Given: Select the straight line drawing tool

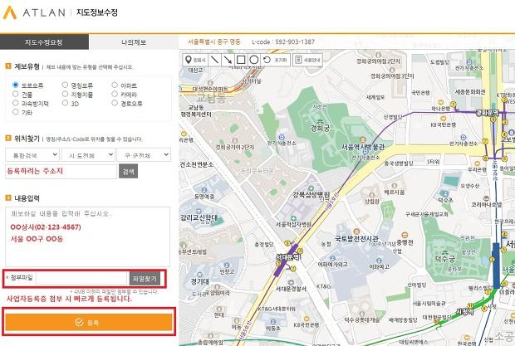Looking at the screenshot, I should coord(215,60).
